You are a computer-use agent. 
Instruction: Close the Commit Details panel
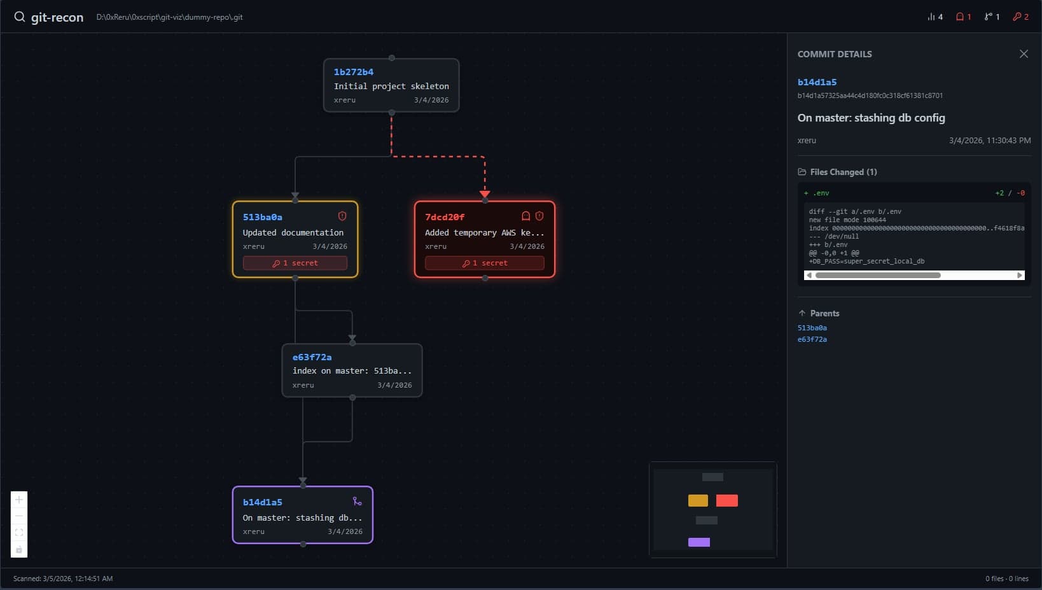pyautogui.click(x=1024, y=54)
